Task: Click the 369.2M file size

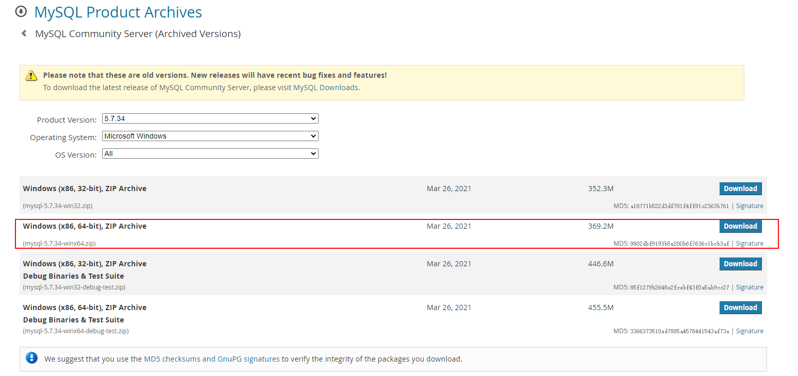Action: (x=601, y=226)
